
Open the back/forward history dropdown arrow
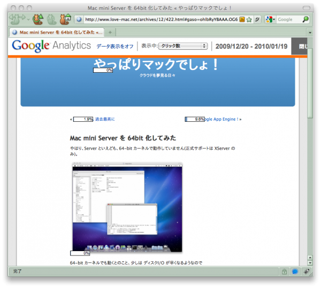tap(28, 20)
